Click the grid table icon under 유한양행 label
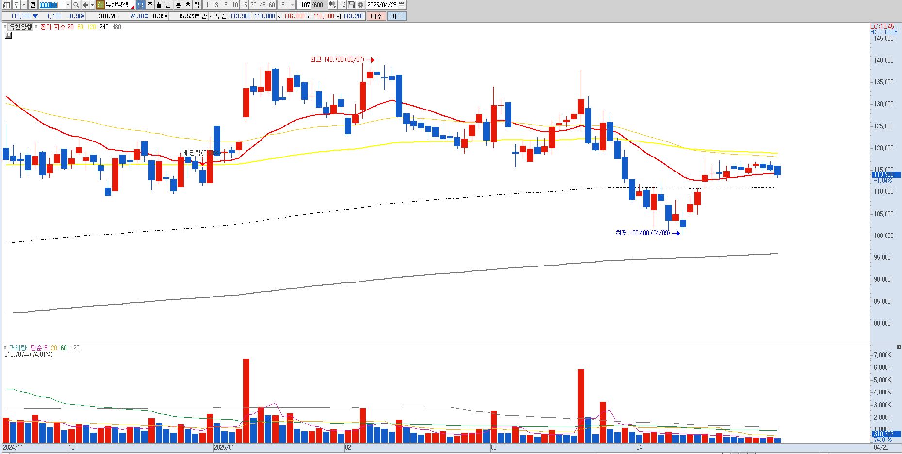The image size is (902, 454). (8, 35)
